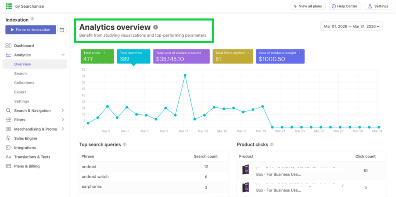Click the user icon in Settings button
Image resolution: width=396 pixels, height=197 pixels.
(370, 6)
